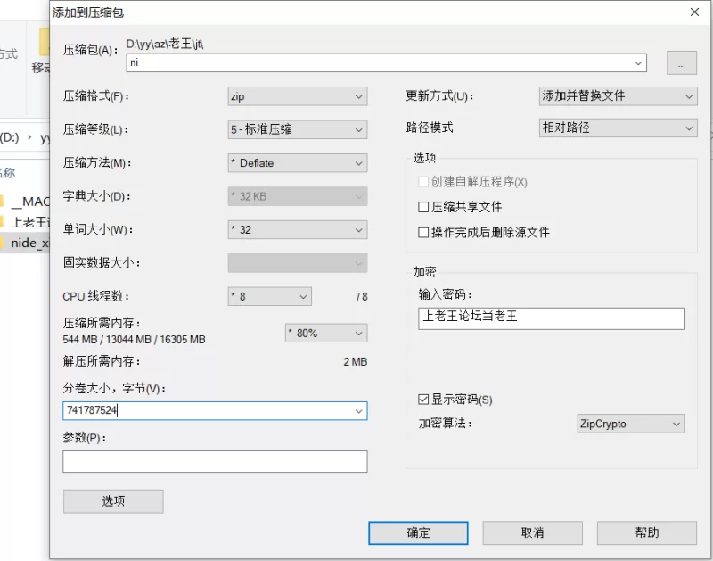
Task: Open the zip archive format dropdown
Action: (x=298, y=96)
